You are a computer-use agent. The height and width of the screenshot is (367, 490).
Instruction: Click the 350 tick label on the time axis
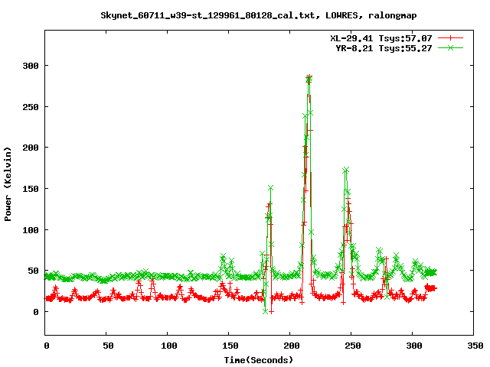tap(475, 346)
